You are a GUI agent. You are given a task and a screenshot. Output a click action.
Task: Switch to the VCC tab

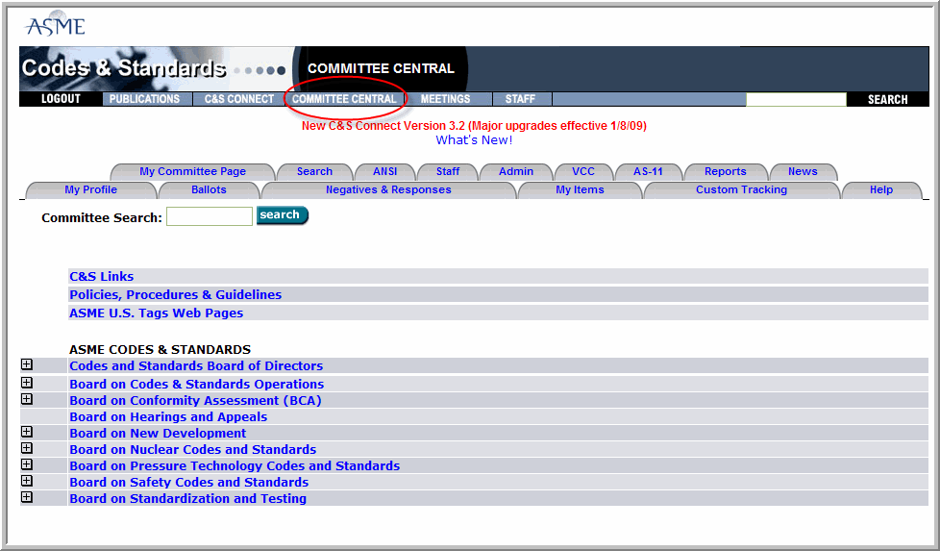[583, 171]
